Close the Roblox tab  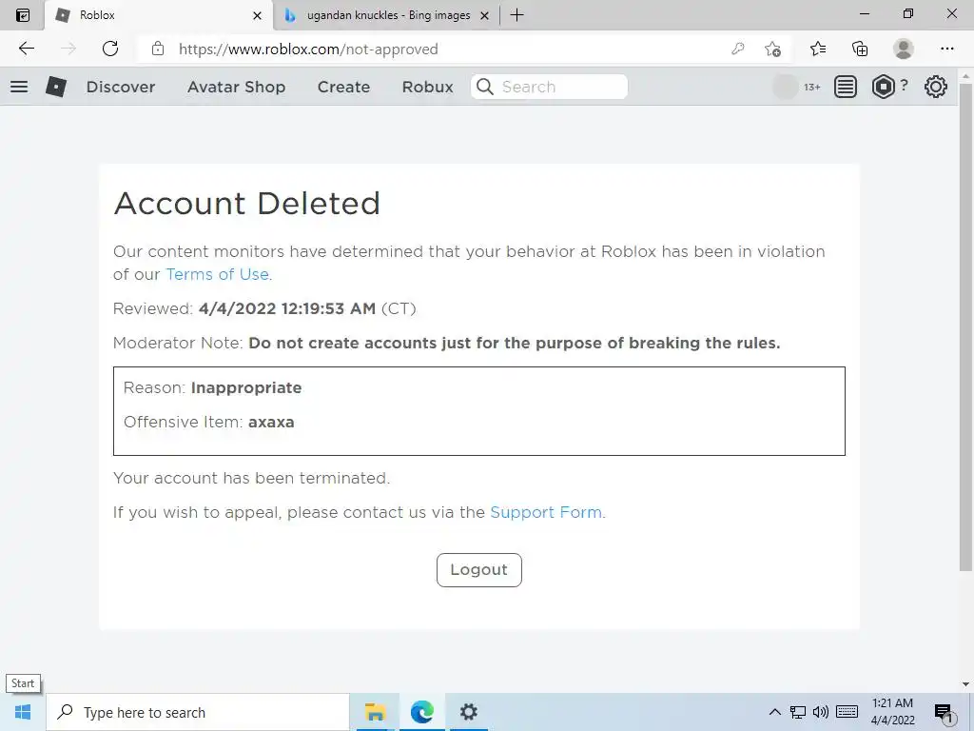pyautogui.click(x=257, y=15)
